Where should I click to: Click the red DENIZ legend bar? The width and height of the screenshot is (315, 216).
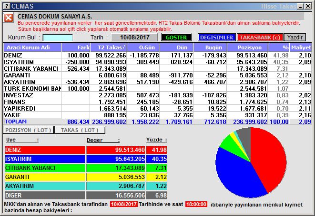[x=45, y=150]
